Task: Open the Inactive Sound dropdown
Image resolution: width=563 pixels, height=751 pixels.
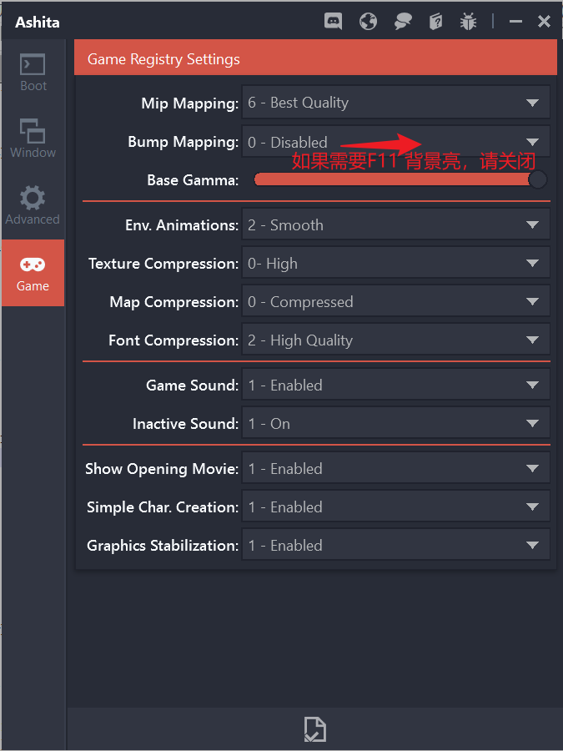Action: 395,424
